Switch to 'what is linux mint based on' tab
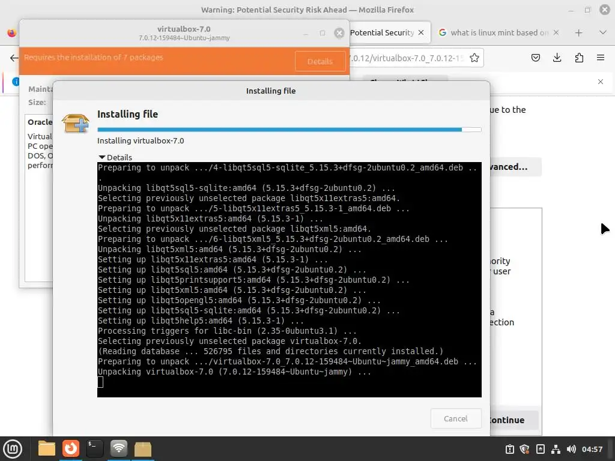 [498, 32]
